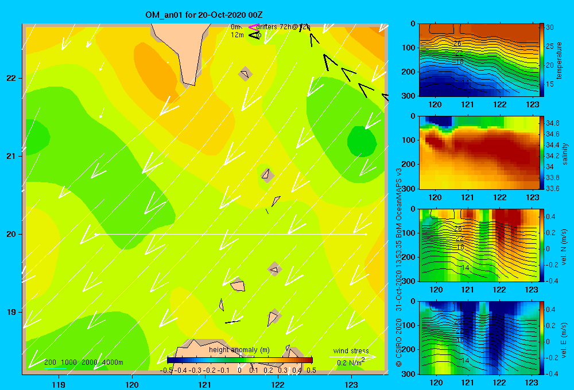
Task: Click latitude label 20 on main map
Action: [x=11, y=234]
